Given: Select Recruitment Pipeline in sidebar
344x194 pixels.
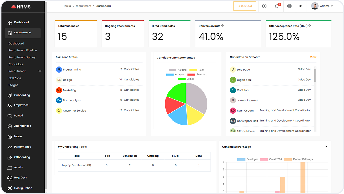Looking at the screenshot, I should coord(23,50).
